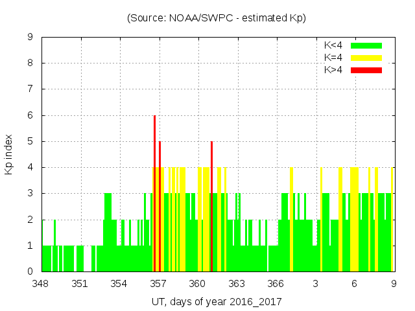Click the red K>4 legend swatch
Image resolution: width=415 pixels, height=311 pixels.
[366, 69]
